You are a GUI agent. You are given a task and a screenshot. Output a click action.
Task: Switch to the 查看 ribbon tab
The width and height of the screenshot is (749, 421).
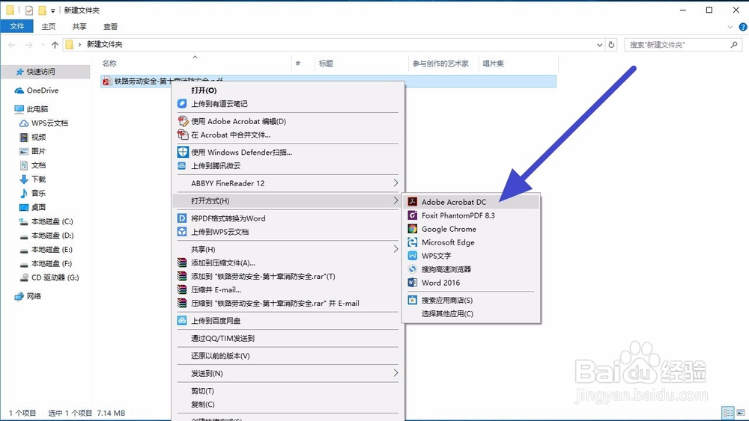110,27
